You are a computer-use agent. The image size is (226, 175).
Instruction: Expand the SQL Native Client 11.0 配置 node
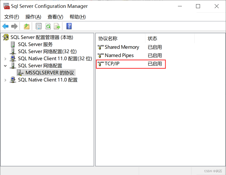coord(5,80)
